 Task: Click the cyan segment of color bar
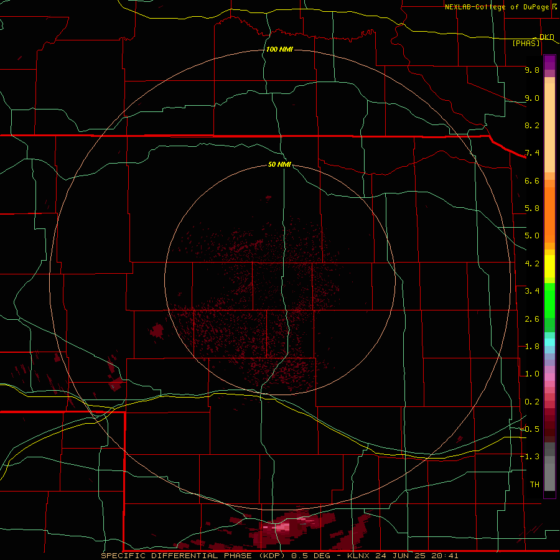(549, 342)
